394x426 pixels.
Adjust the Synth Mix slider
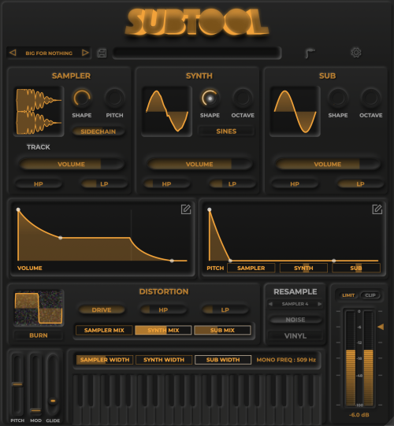(163, 330)
